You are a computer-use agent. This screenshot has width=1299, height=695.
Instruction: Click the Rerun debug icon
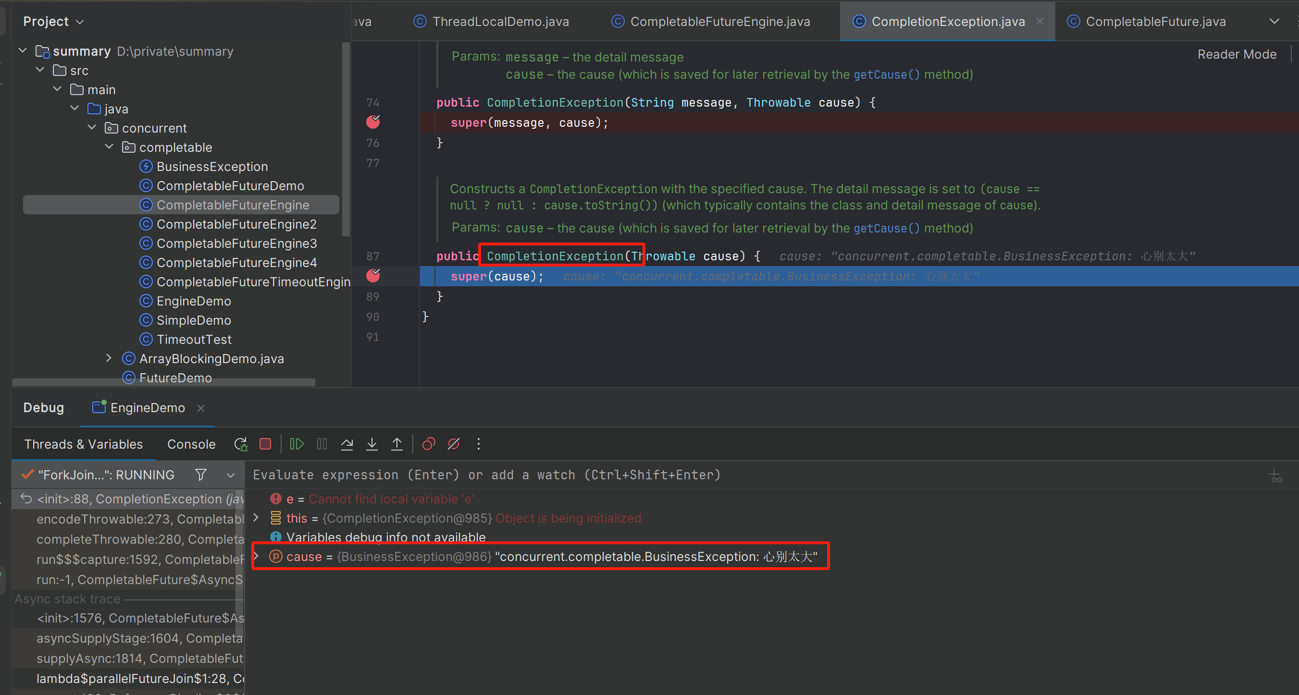pos(241,444)
